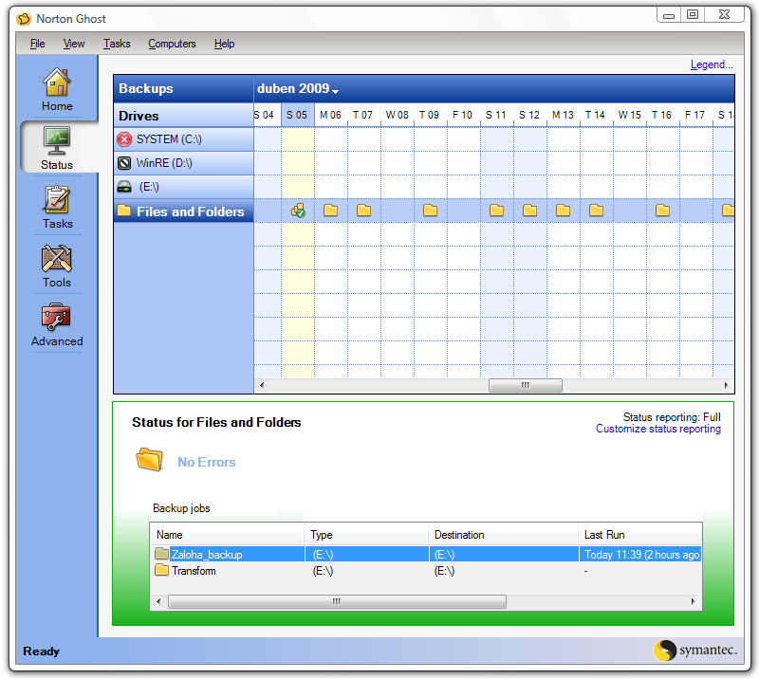The width and height of the screenshot is (759, 679).
Task: Select the Status monitor icon
Action: click(x=57, y=139)
